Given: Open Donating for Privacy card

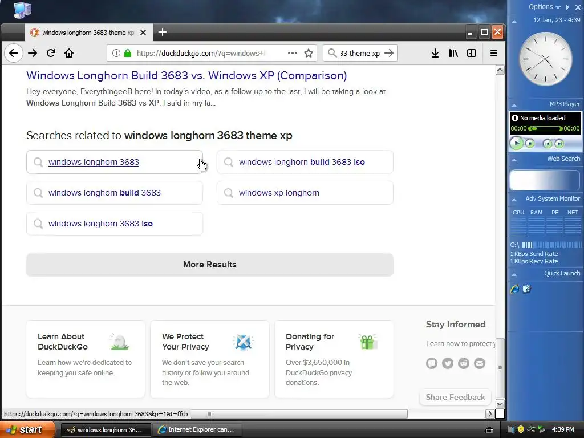Looking at the screenshot, I should (334, 359).
